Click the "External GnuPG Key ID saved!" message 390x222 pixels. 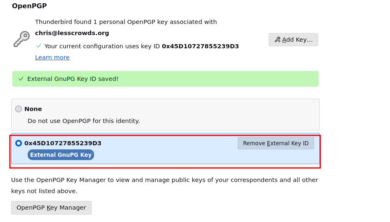tap(73, 79)
